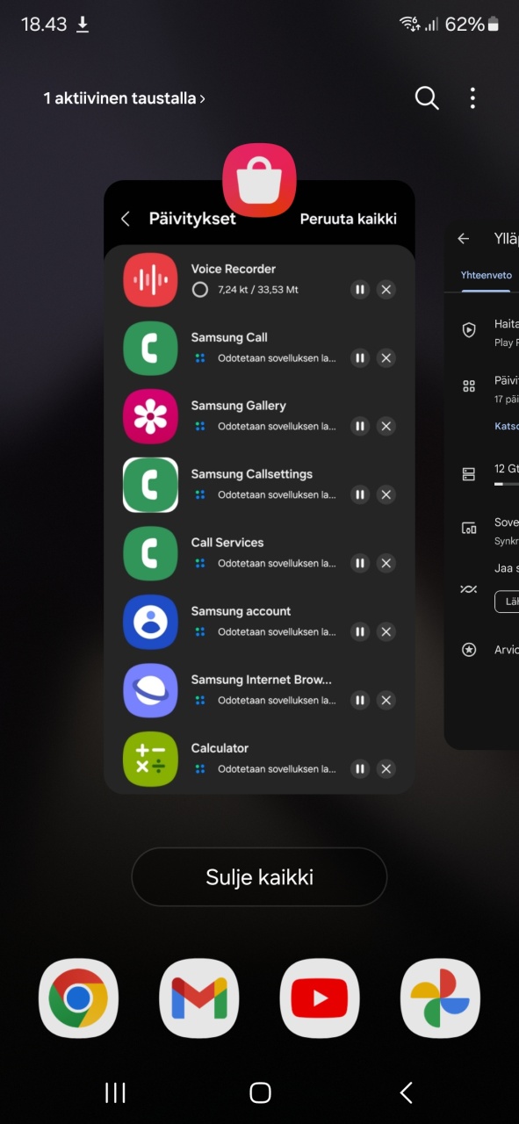This screenshot has height=1124, width=519.
Task: Tap the Samsung Call app icon
Action: coord(150,348)
